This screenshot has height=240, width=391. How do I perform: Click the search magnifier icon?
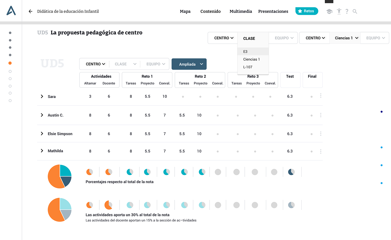(355, 11)
